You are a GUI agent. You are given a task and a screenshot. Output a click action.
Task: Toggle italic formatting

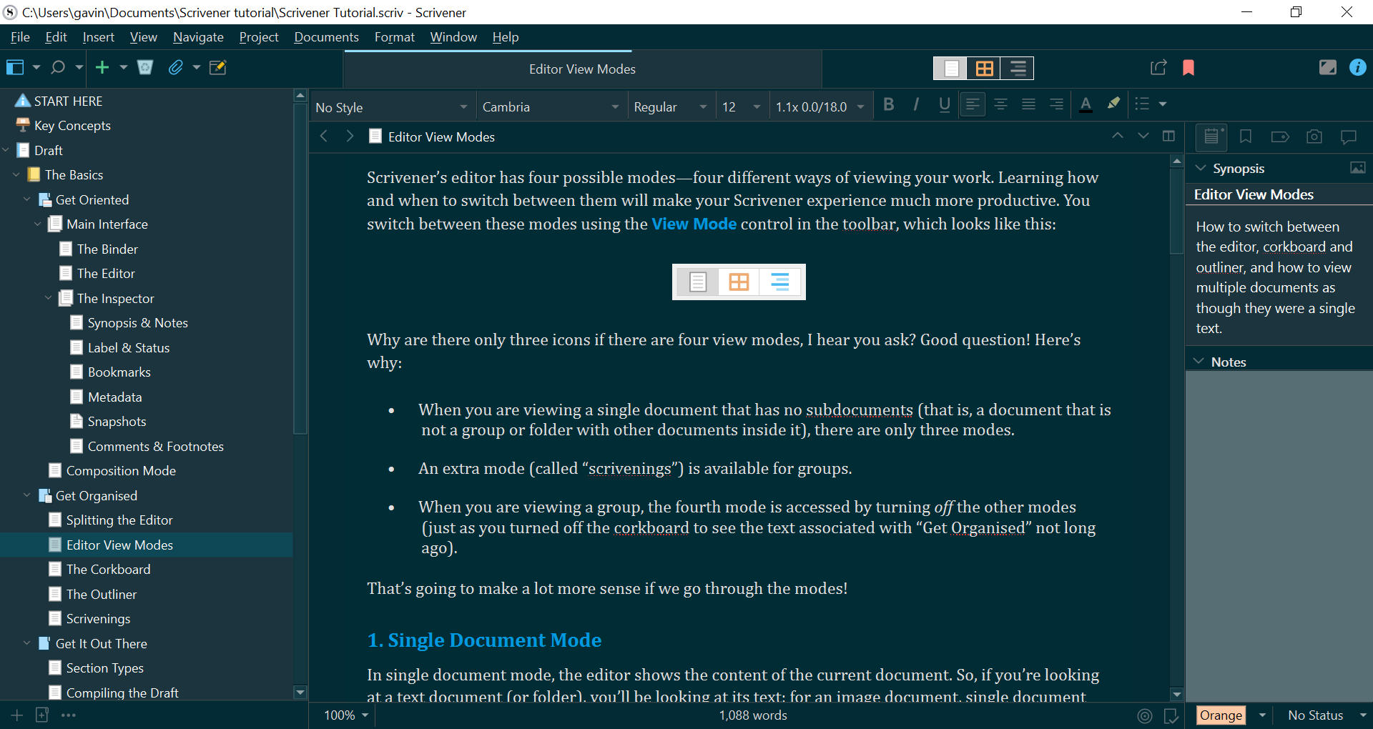pyautogui.click(x=916, y=104)
